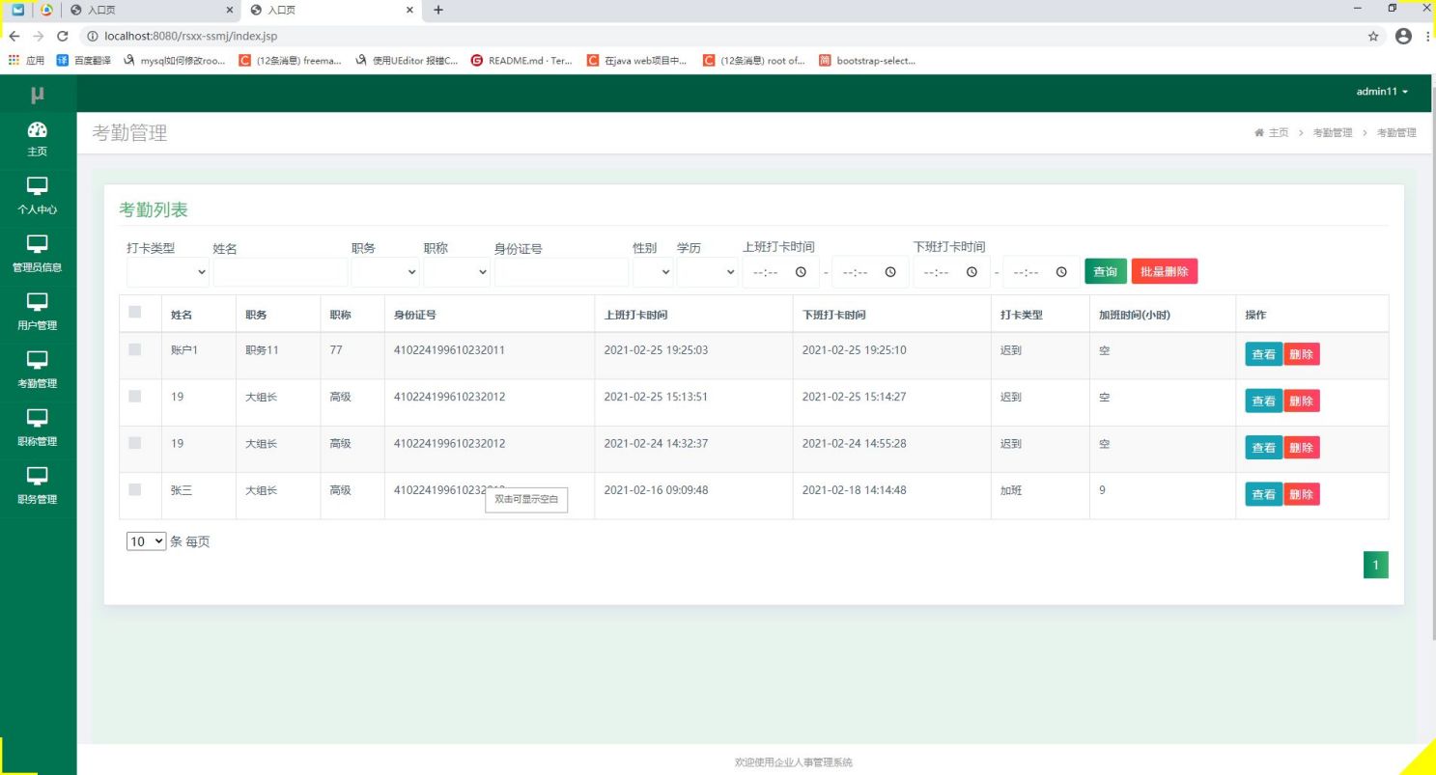Toggle the select-all checkbox in table header
The width and height of the screenshot is (1436, 775).
point(134,312)
